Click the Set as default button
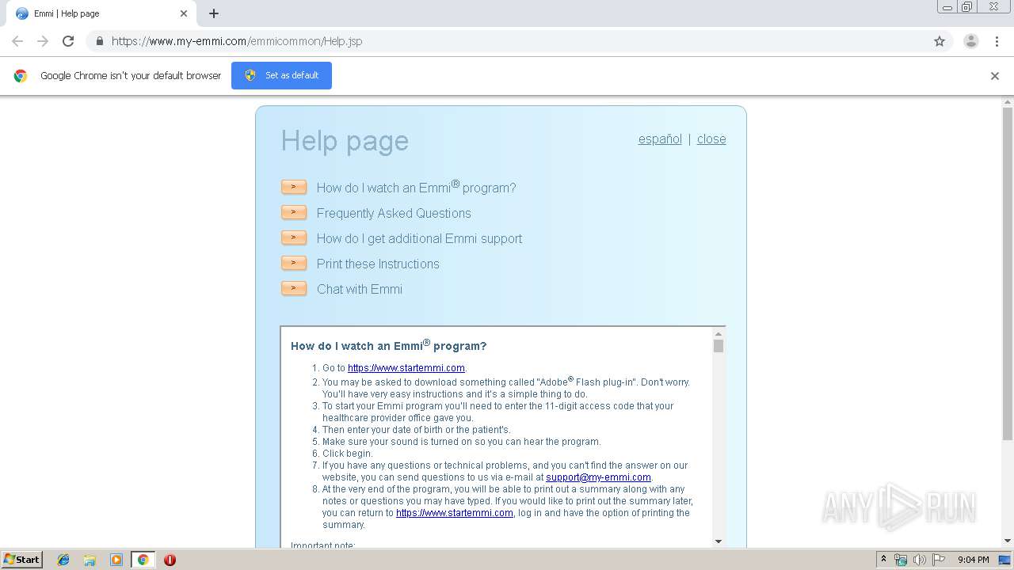 281,75
